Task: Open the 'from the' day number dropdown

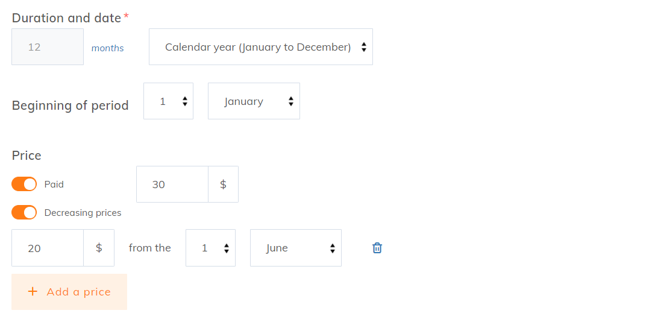Action: click(x=210, y=248)
